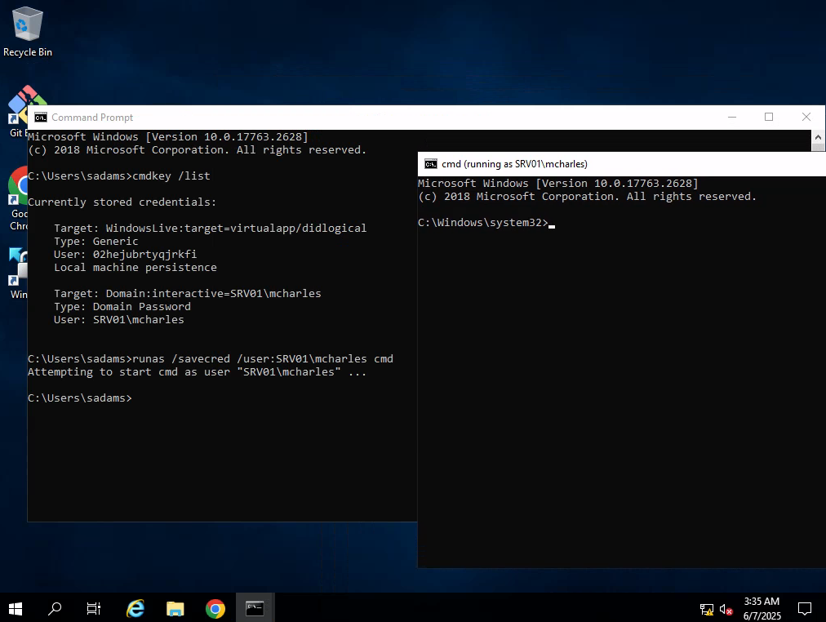This screenshot has width=826, height=622.
Task: Click the clock to open the calendar
Action: [761, 607]
